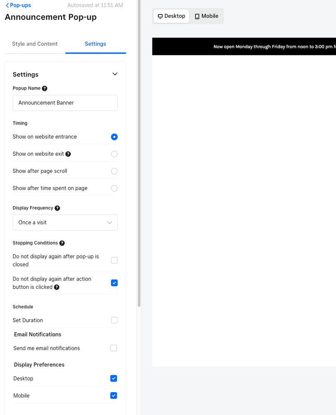Open help icon beside Show on website exit
This screenshot has height=415, width=336.
(68, 154)
